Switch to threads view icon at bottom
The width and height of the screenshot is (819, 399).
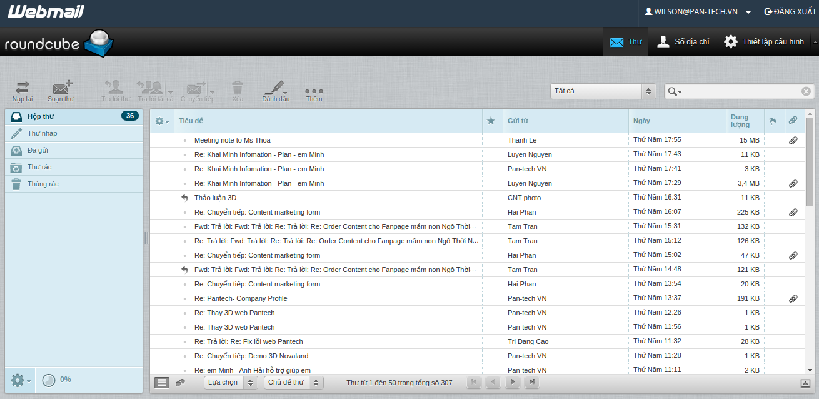click(180, 382)
